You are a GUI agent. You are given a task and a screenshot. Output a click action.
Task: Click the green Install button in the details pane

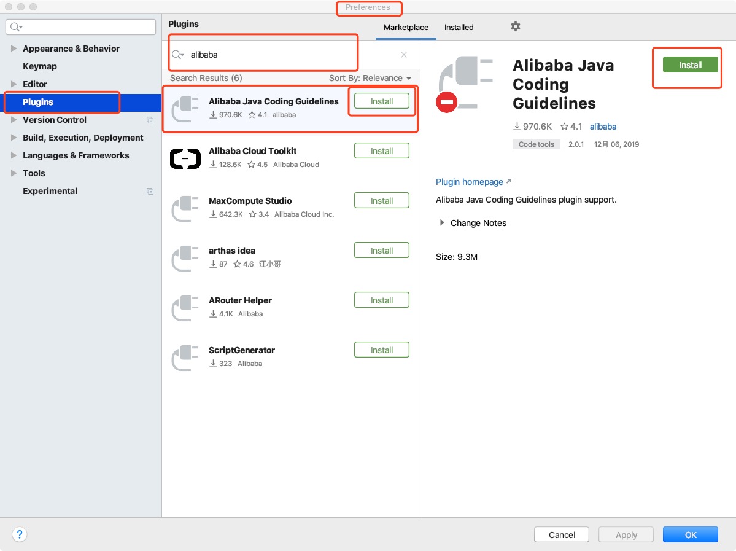[x=691, y=65]
